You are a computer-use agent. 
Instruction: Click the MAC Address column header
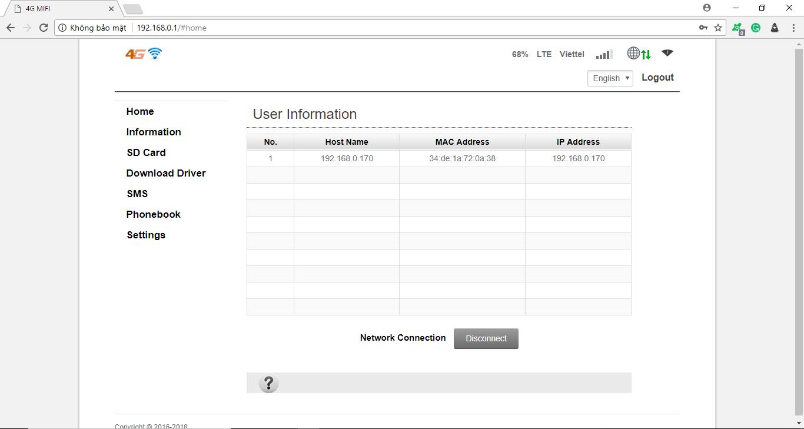[462, 142]
